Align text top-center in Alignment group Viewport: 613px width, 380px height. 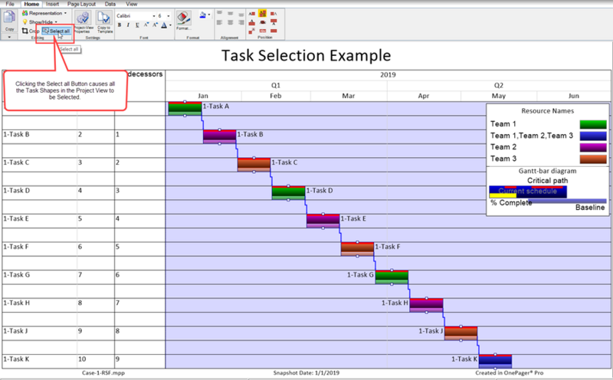(231, 14)
